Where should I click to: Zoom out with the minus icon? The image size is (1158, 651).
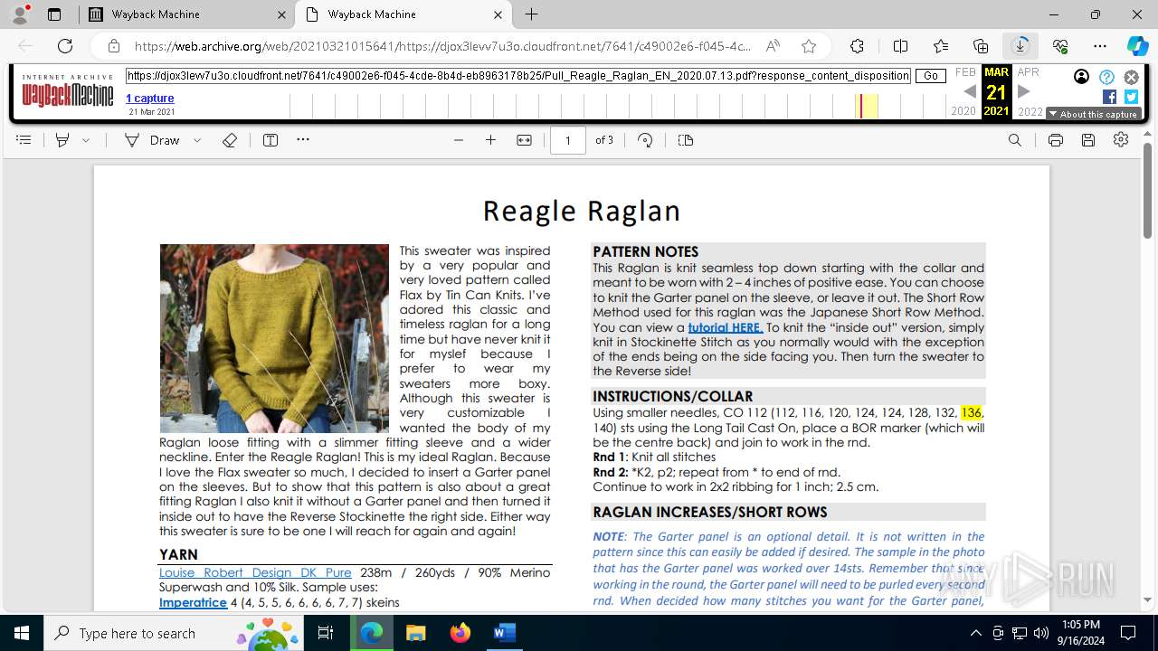pos(459,140)
